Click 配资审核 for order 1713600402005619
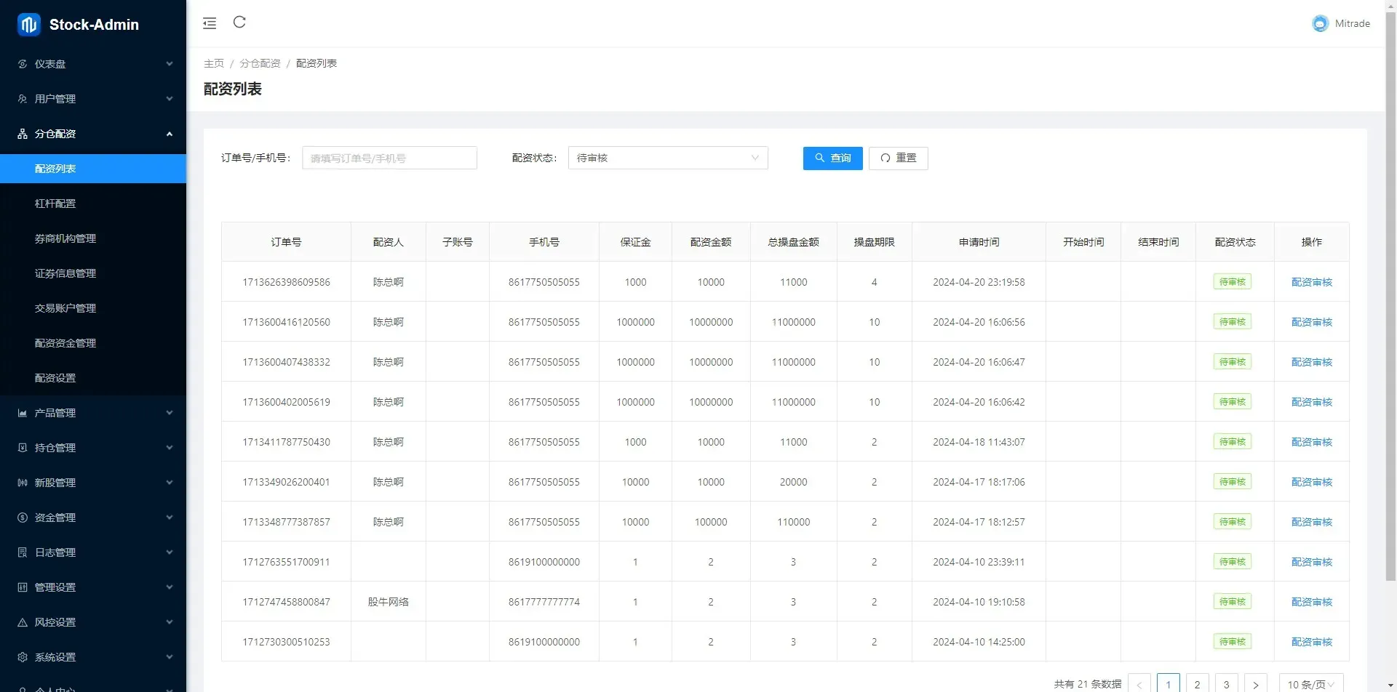1397x692 pixels. pyautogui.click(x=1311, y=402)
